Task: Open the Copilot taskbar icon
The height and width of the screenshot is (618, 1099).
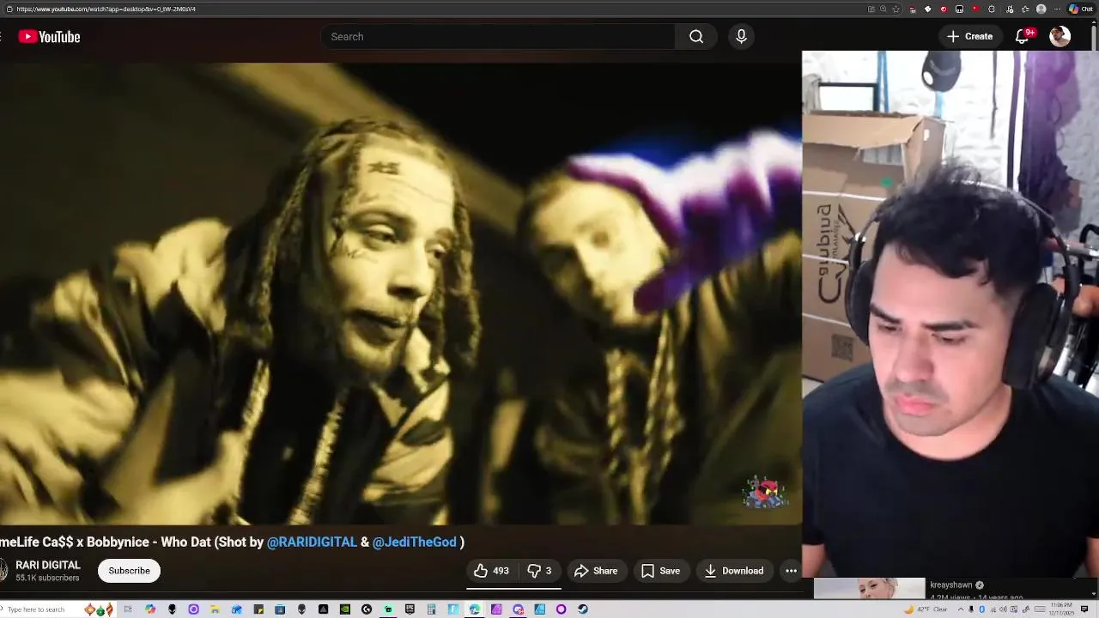Action: pos(149,609)
